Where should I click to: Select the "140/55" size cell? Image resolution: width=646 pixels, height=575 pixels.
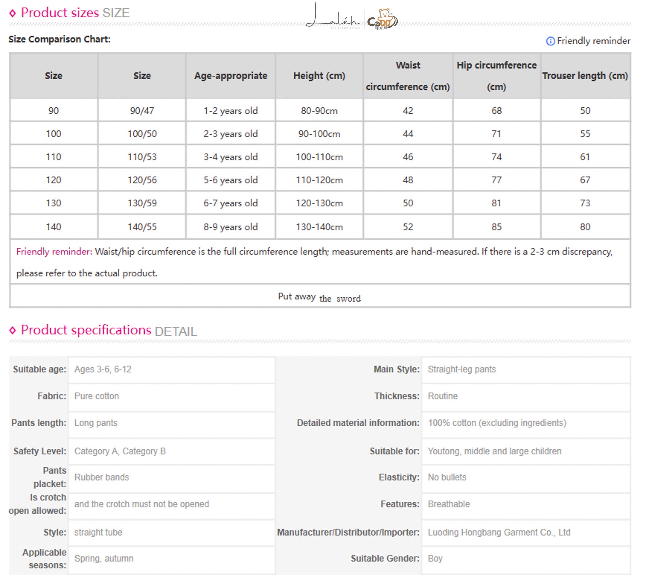point(142,227)
